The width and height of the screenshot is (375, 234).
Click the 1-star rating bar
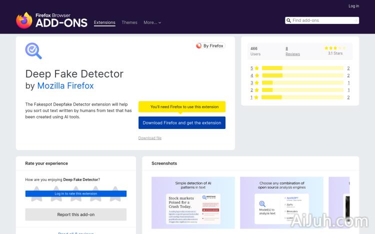(x=302, y=97)
